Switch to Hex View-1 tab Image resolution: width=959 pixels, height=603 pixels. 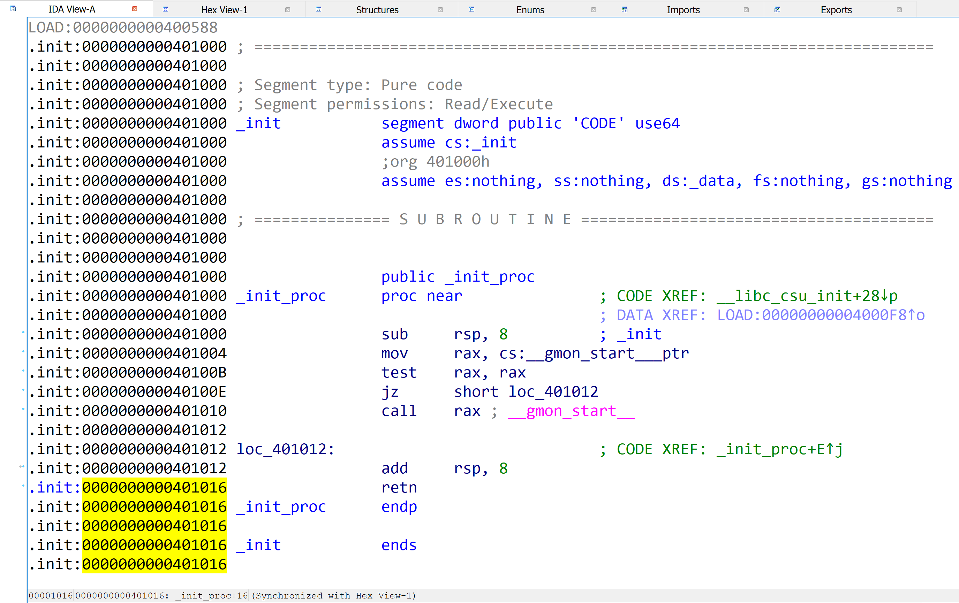(x=224, y=9)
